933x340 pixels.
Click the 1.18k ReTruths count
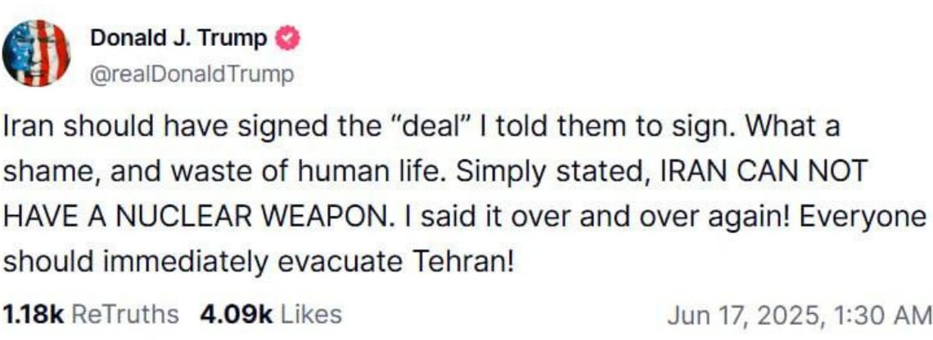pyautogui.click(x=33, y=314)
